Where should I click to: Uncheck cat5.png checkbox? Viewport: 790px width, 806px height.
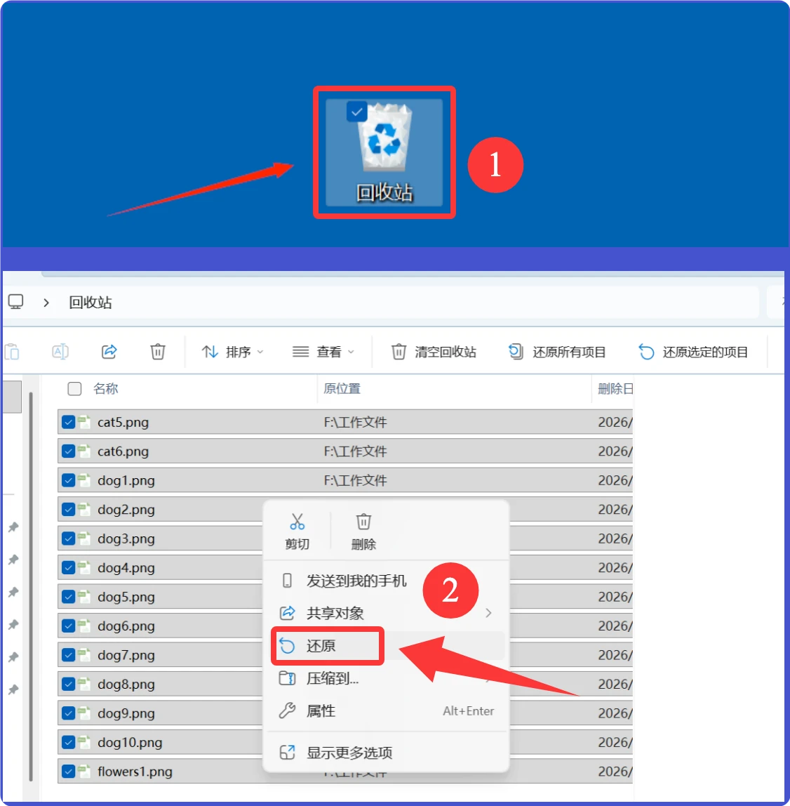click(x=68, y=422)
